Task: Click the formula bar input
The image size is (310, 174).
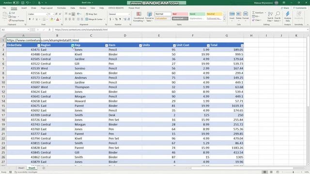Action: (180, 29)
